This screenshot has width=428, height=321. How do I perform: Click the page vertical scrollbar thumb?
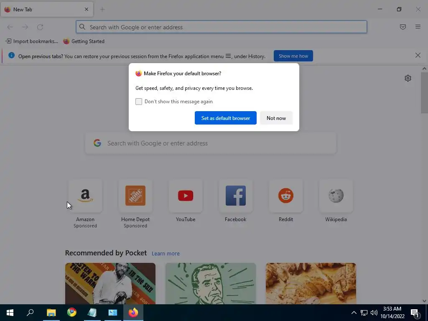tap(424, 93)
